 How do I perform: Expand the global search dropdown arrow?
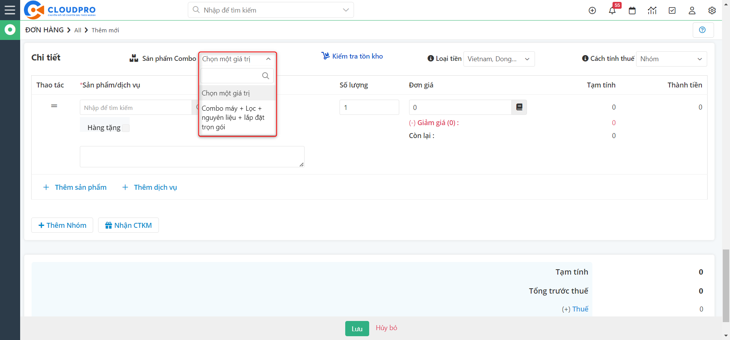click(x=346, y=10)
